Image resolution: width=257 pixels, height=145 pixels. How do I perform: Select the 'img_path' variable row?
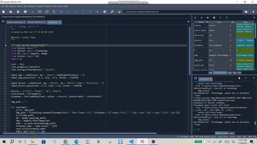pos(224,60)
